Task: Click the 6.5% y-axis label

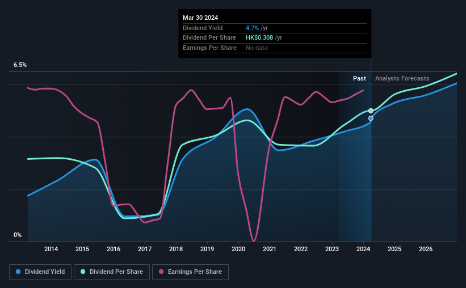Action: tap(20, 65)
